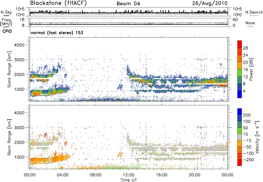Click the 3000 tick on velocity panel

click(x=19, y=127)
